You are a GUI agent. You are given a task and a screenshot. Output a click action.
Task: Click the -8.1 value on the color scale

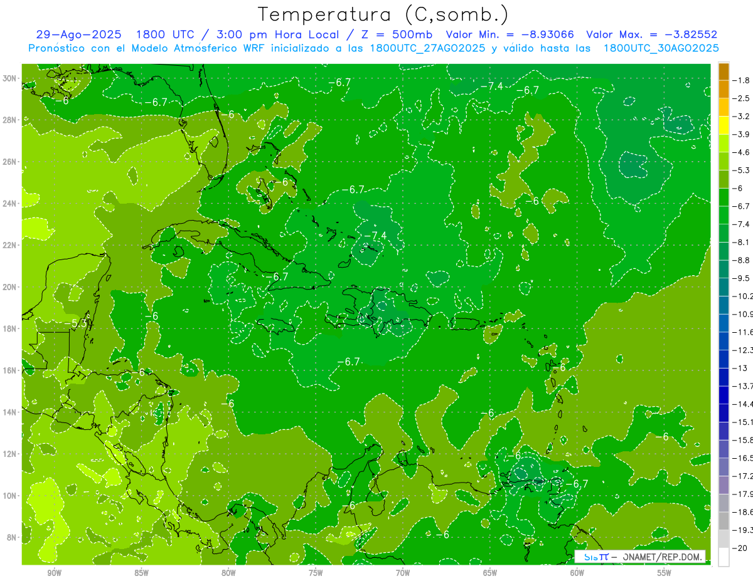coord(742,242)
